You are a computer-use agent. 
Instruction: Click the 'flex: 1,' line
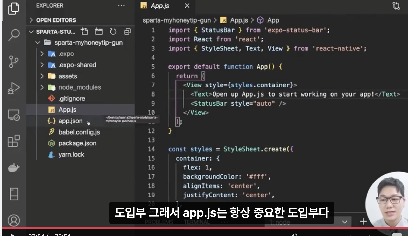197,167
